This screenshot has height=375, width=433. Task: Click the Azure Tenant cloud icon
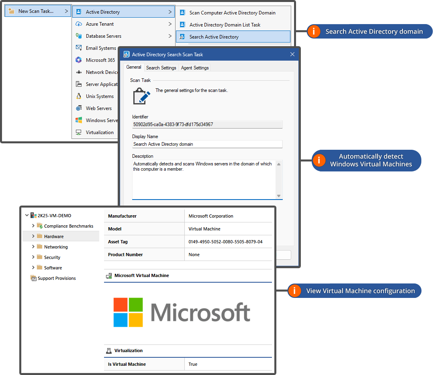(79, 24)
